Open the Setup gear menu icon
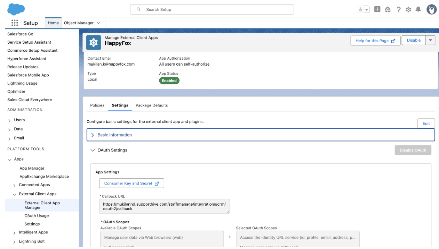 click(x=408, y=10)
